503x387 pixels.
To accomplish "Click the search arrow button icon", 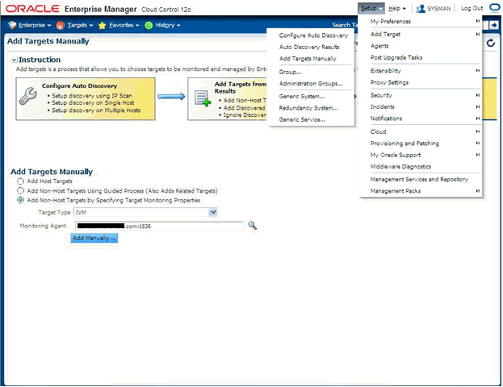I will 494,25.
